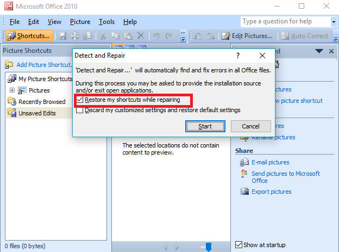Screen dimensions: 339x252
Task: Click the Send to Microsoft Office icon
Action: (x=244, y=174)
